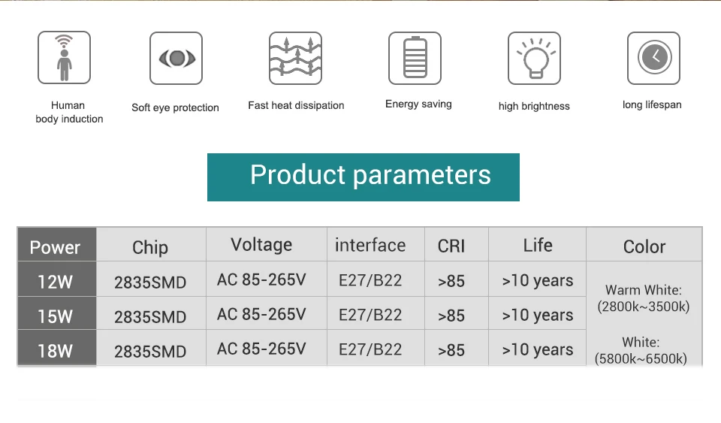Click the soft eye protection icon
This screenshot has height=423, width=721.
click(176, 58)
